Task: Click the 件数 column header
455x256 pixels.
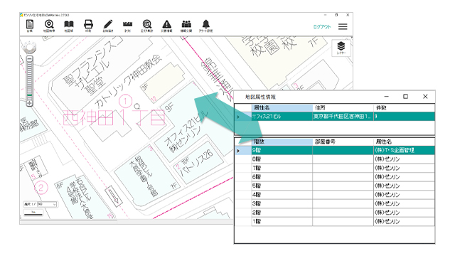Action: [405, 107]
